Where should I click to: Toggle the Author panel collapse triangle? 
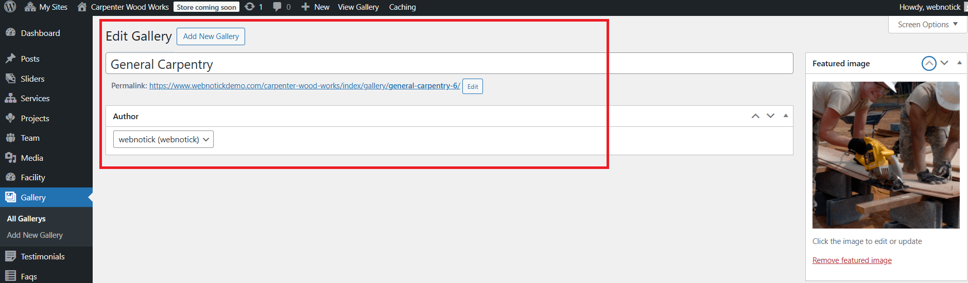786,116
